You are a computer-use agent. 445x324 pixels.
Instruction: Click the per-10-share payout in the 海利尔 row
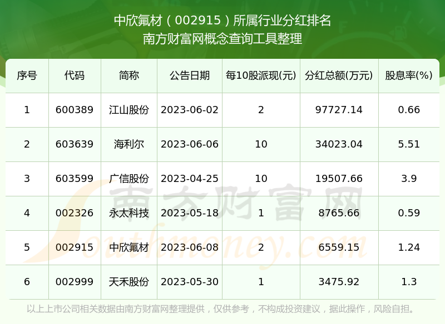point(261,144)
